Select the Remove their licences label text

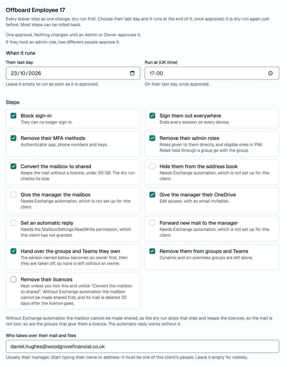[47, 280]
